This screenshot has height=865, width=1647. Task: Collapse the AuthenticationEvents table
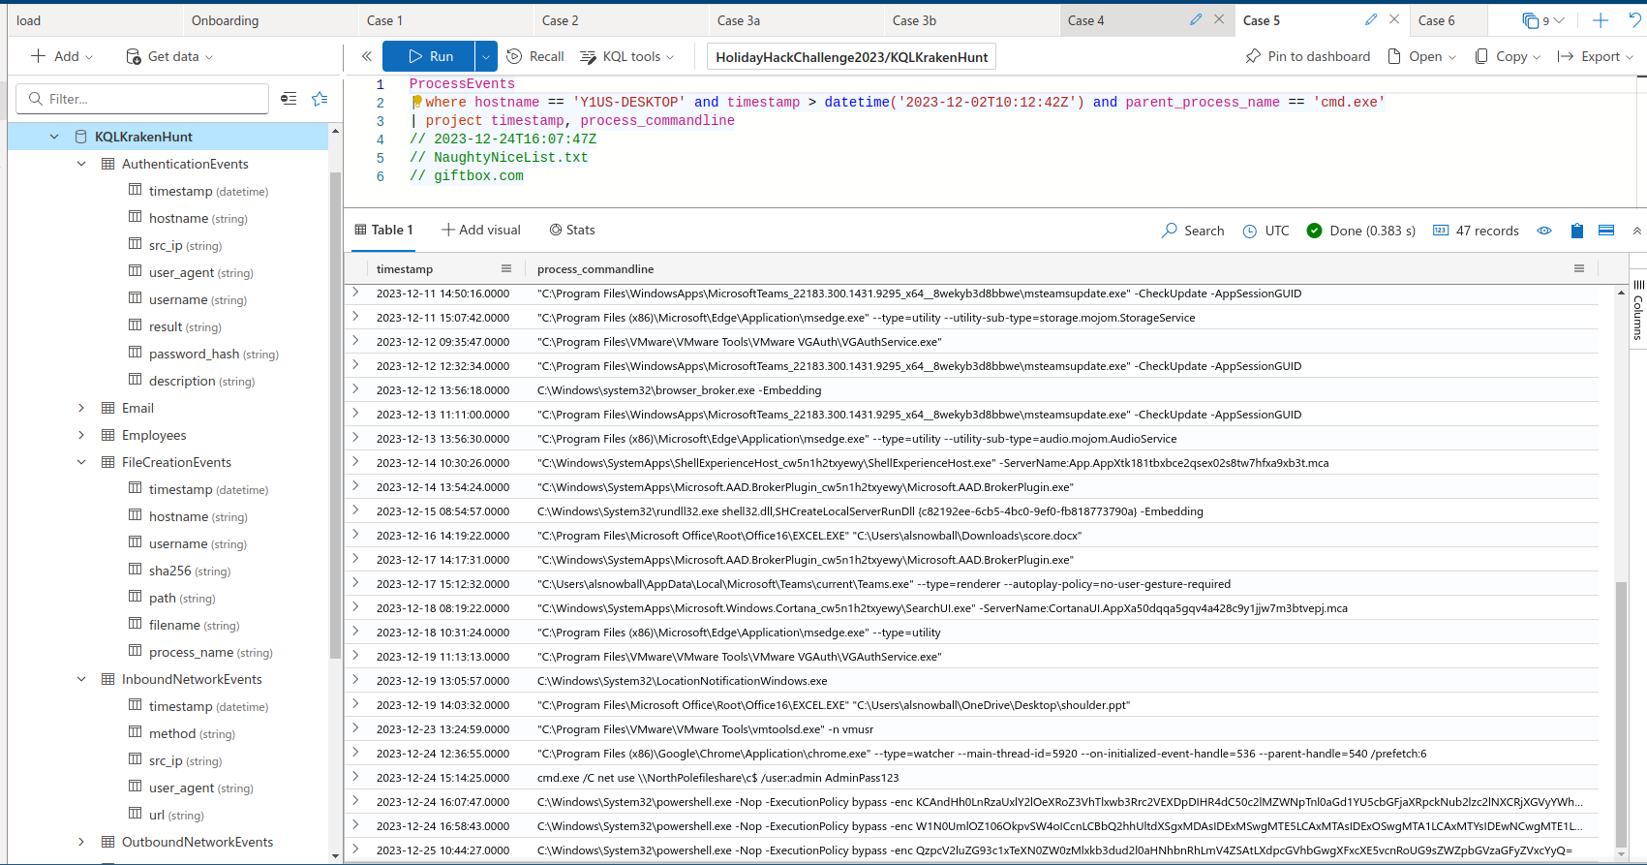click(x=81, y=164)
